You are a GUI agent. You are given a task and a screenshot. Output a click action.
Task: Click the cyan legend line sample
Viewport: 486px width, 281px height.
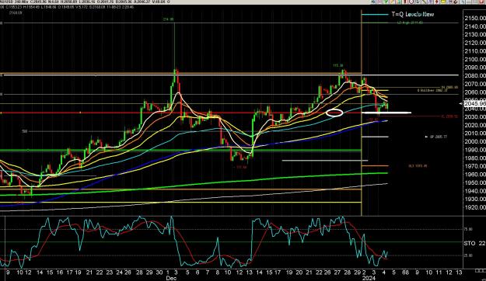coord(375,15)
